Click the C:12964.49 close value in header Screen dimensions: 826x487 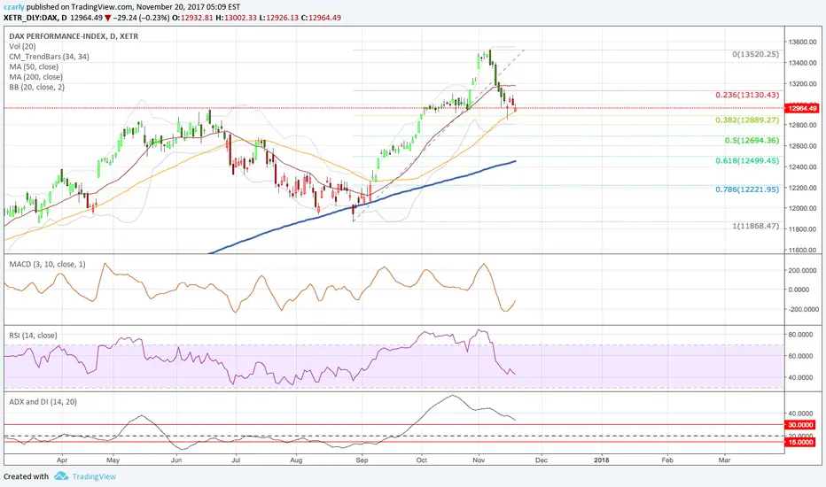321,18
